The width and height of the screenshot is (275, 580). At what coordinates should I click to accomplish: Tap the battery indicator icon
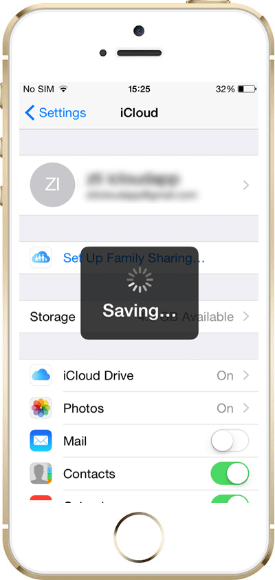click(x=247, y=89)
